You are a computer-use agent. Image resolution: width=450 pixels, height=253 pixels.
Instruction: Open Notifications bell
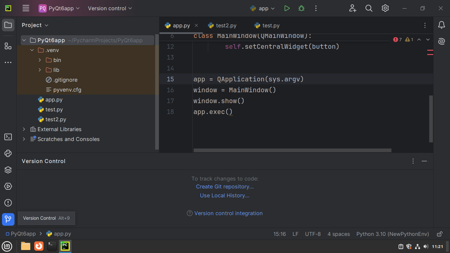point(441,25)
